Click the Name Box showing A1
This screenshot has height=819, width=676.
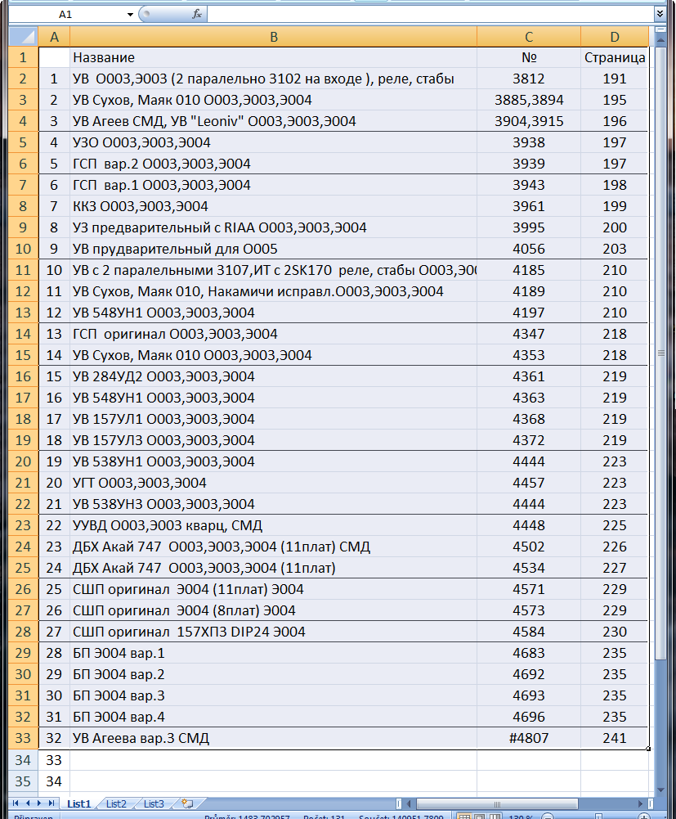coord(67,14)
